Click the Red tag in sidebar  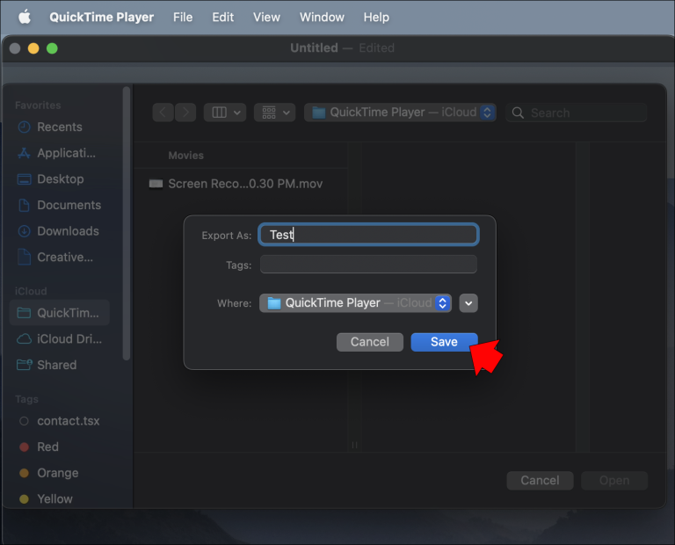47,447
